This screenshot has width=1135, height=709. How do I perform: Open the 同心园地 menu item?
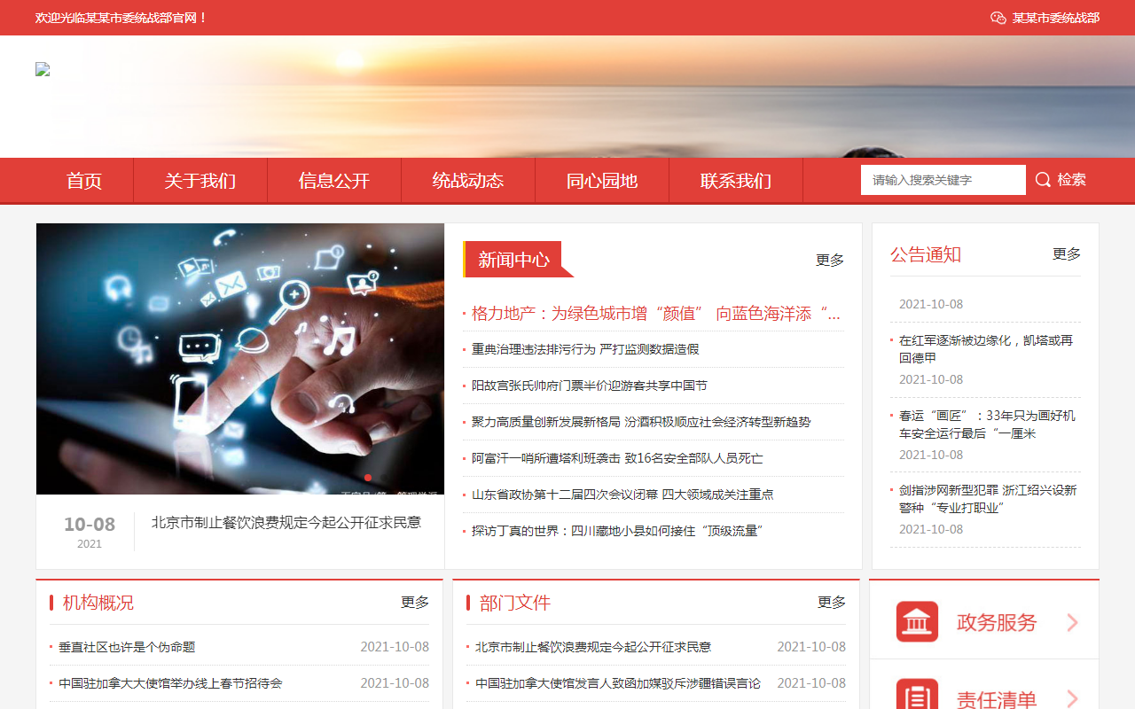[x=602, y=181]
